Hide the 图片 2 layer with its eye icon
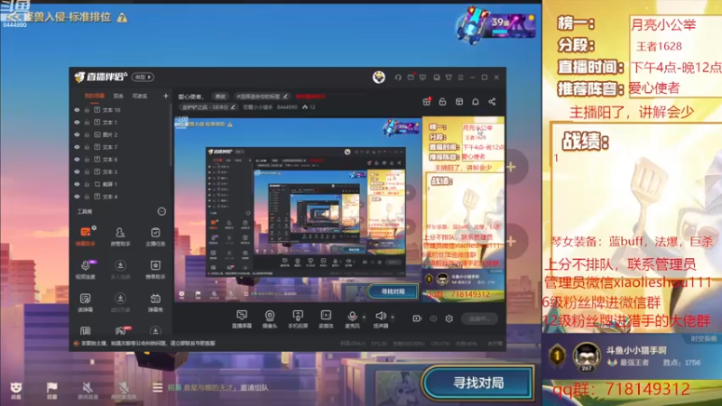Image resolution: width=722 pixels, height=406 pixels. tap(77, 134)
